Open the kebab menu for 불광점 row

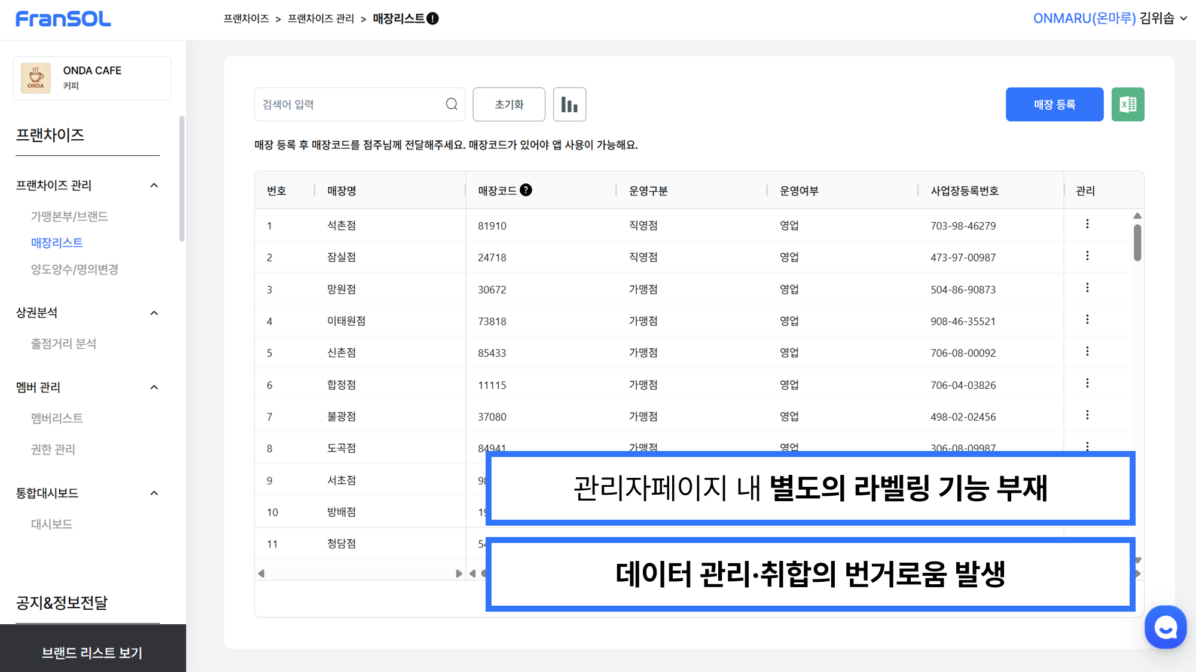[1087, 415]
